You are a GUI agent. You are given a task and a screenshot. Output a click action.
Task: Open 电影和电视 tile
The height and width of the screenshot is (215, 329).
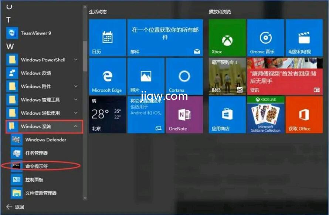[x=303, y=38]
